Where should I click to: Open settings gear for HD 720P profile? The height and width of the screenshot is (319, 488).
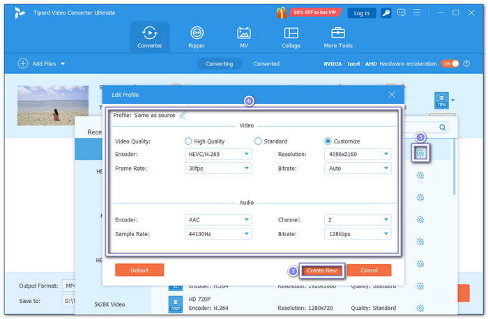click(420, 308)
